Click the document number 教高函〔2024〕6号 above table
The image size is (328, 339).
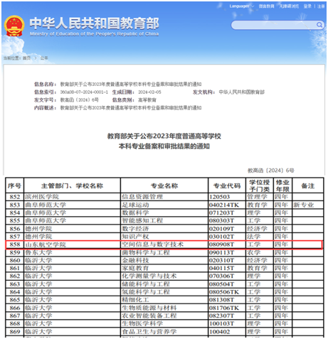(271, 171)
